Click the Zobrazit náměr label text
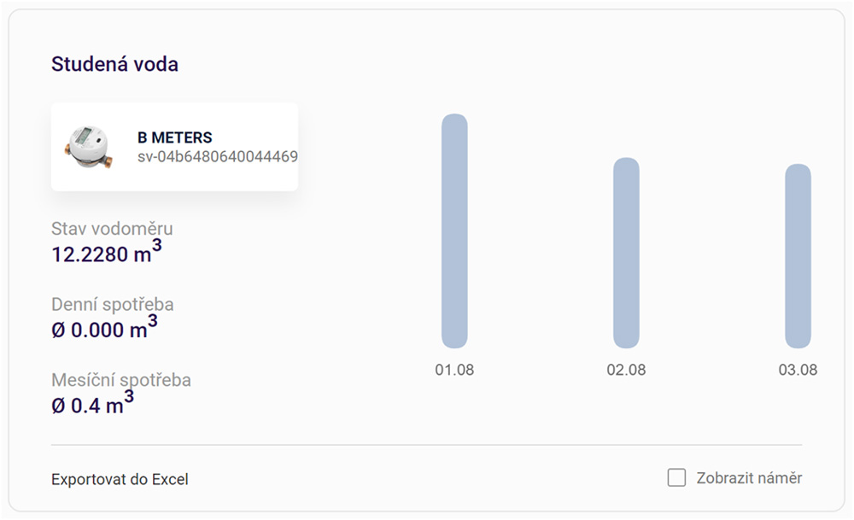Screen dimensions: 854x520 [x=749, y=478]
